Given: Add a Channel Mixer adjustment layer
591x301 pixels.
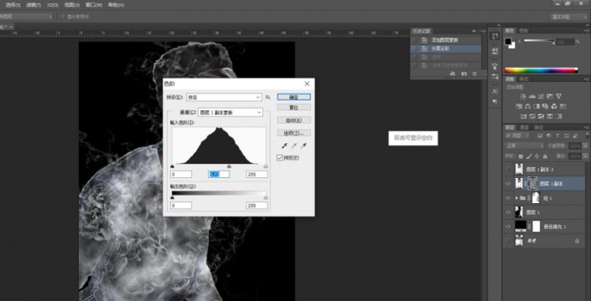Looking at the screenshot, I should (x=554, y=106).
